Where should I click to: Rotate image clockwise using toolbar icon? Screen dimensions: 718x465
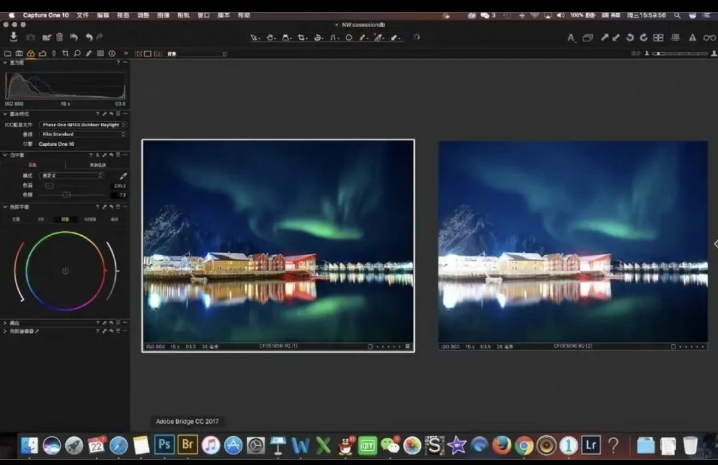click(644, 38)
